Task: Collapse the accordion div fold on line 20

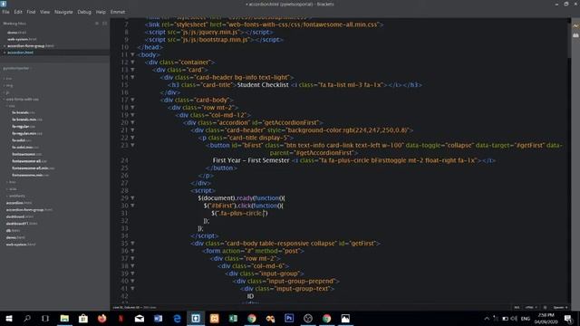Action: (x=133, y=122)
